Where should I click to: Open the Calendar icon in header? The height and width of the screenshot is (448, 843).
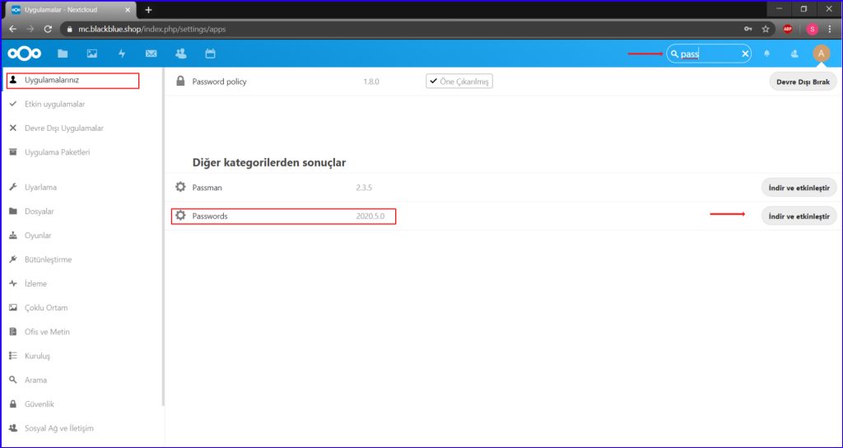click(210, 54)
